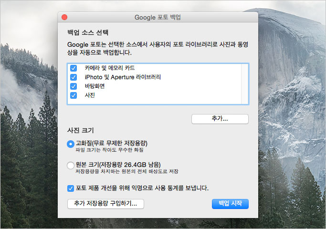Toggle the 사진 folder checkbox
This screenshot has width=326, height=229.
tap(74, 95)
